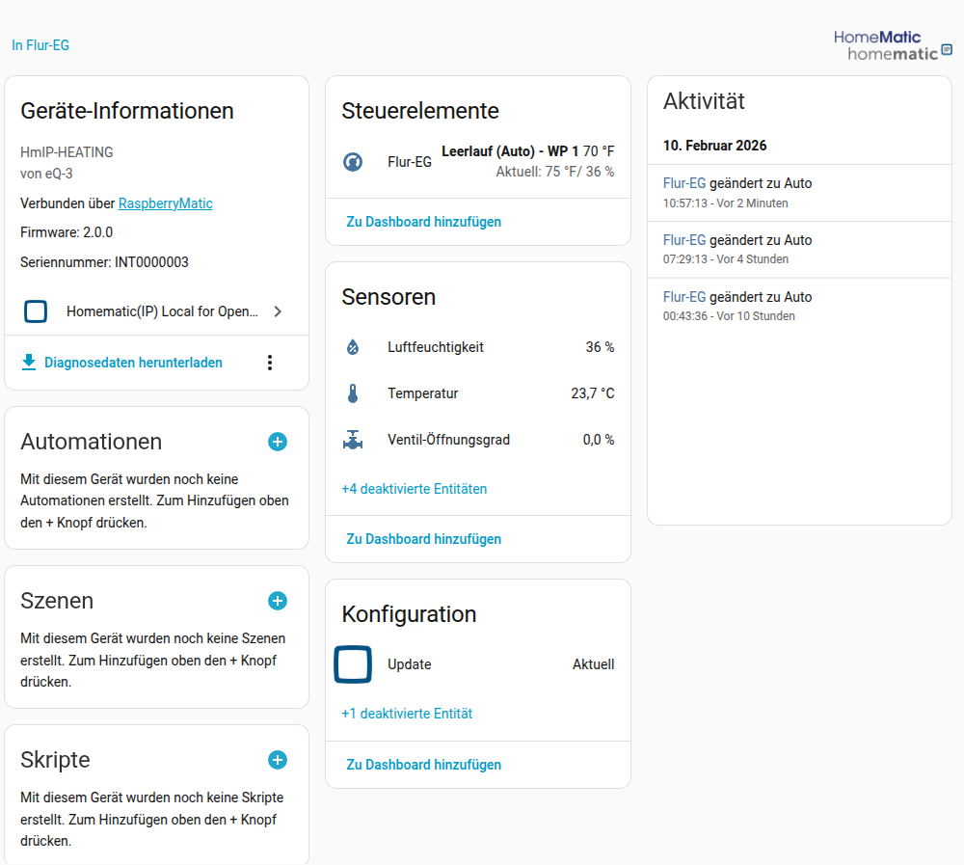Add Konfiguration card to dashboard
964x865 pixels.
(x=424, y=765)
